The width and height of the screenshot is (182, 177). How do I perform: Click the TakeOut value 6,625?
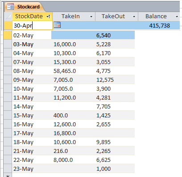click(103, 160)
